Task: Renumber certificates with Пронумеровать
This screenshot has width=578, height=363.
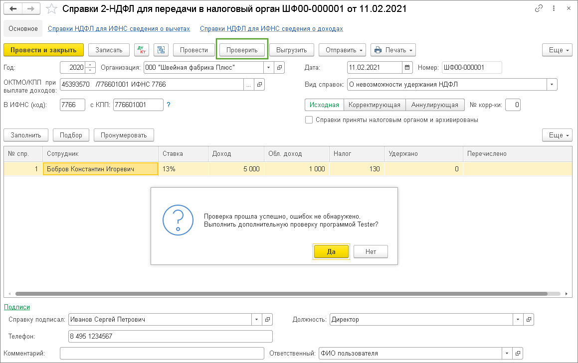Action: [124, 135]
